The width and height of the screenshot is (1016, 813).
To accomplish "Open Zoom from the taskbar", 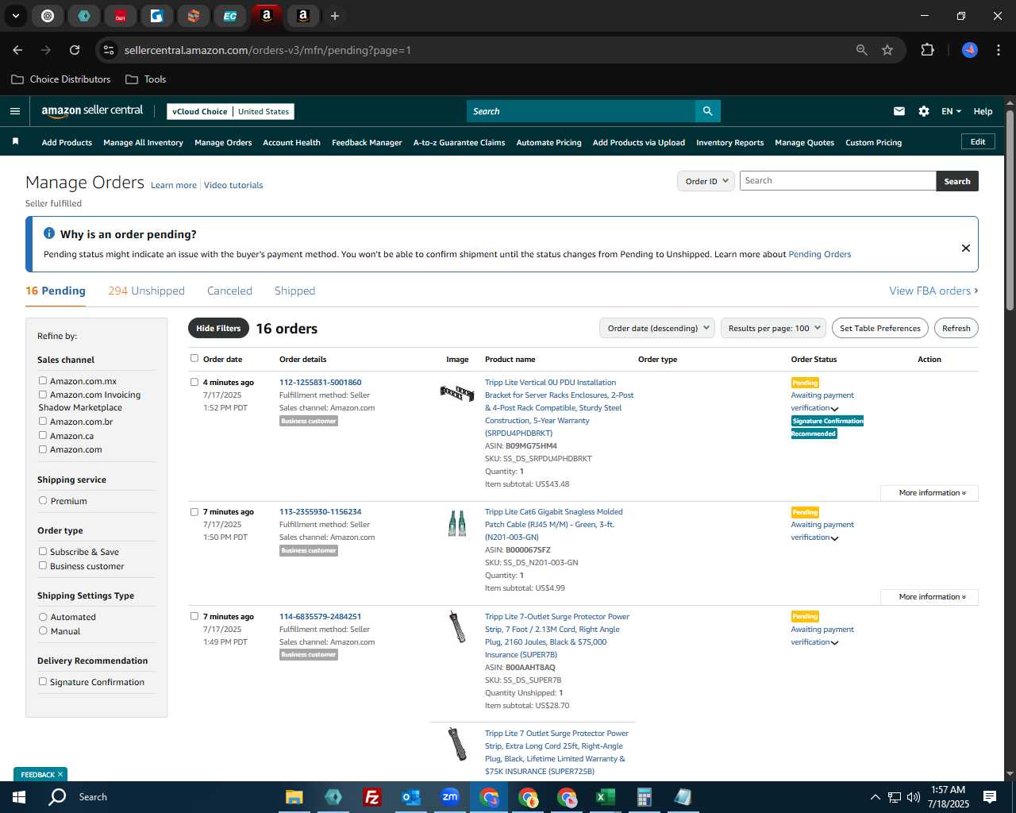I will [450, 797].
